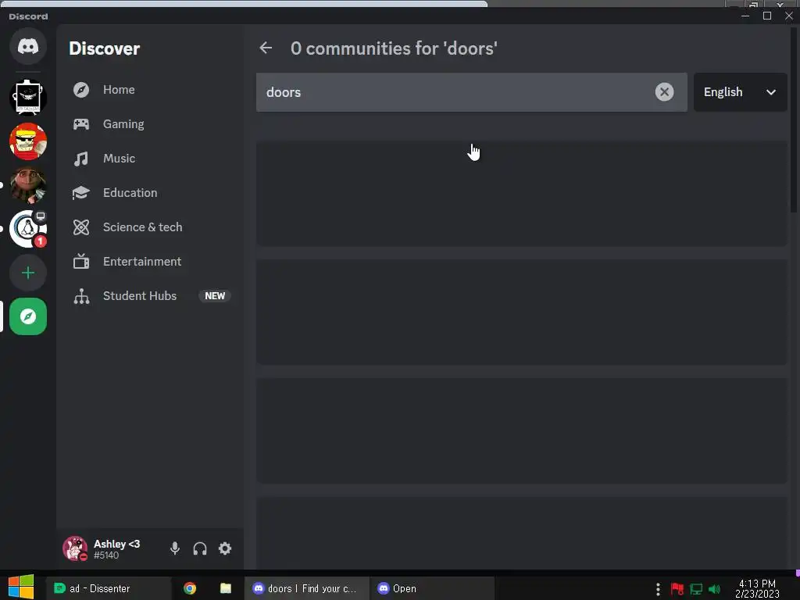Click the graduation cap Education icon
800x600 pixels.
pyautogui.click(x=81, y=193)
